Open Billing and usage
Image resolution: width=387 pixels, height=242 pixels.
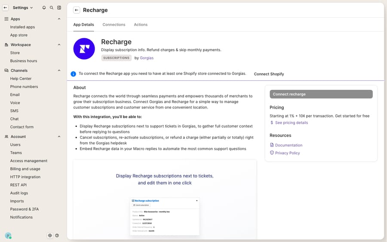[x=25, y=169]
